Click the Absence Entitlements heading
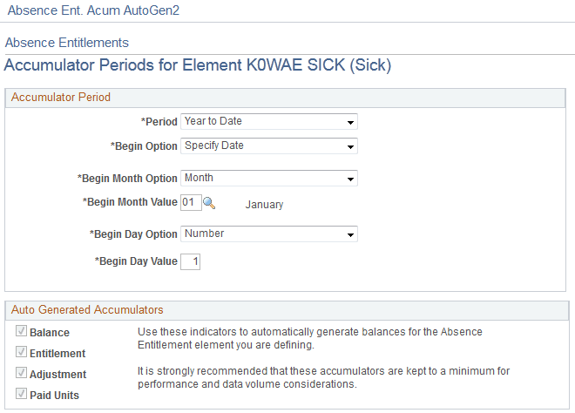Screen dimensions: 575x413 coord(67,43)
